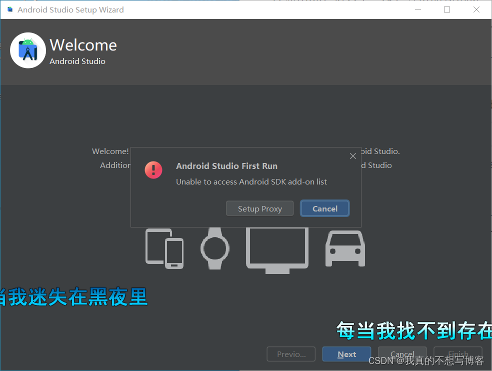Image resolution: width=492 pixels, height=371 pixels.
Task: Click Next in the setup wizard
Action: coord(346,354)
